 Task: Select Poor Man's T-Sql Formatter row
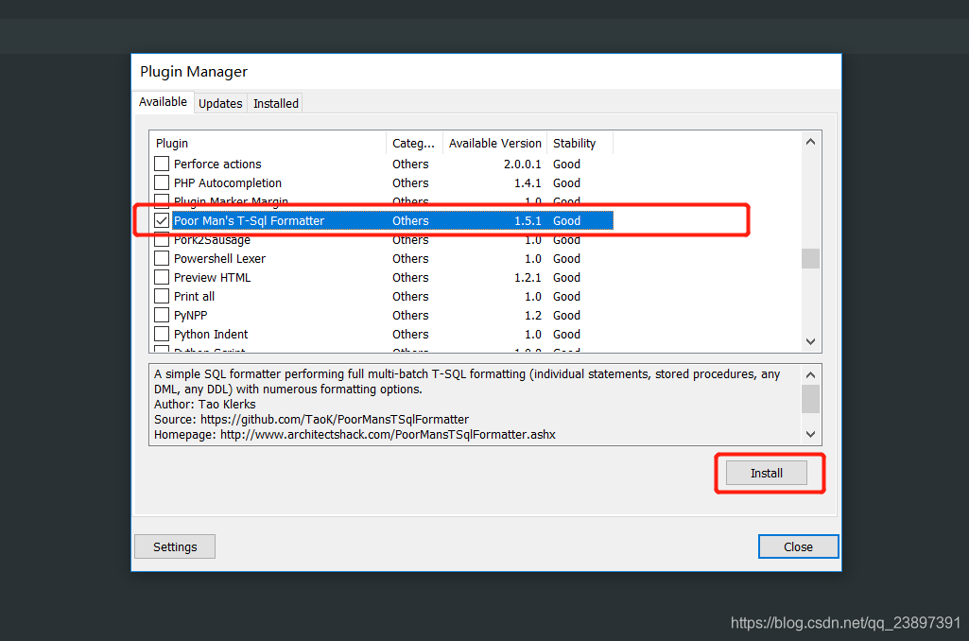tap(383, 220)
